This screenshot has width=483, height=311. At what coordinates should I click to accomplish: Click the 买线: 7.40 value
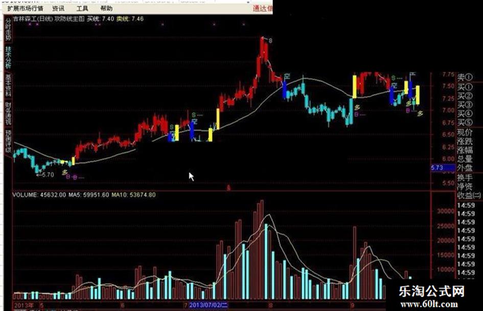100,19
